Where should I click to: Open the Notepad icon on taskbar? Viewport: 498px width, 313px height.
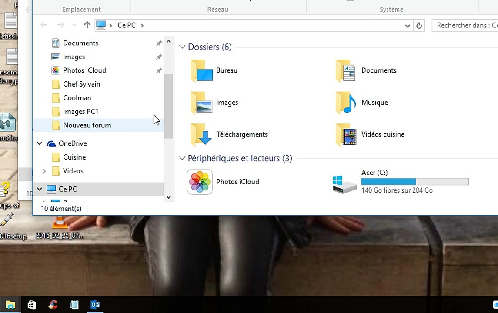pos(74,305)
